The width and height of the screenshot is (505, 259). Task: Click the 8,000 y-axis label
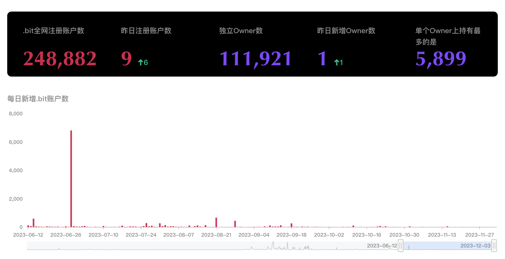[16, 114]
